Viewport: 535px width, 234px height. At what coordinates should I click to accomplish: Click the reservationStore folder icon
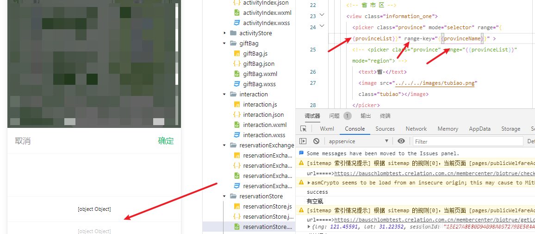[x=233, y=196]
